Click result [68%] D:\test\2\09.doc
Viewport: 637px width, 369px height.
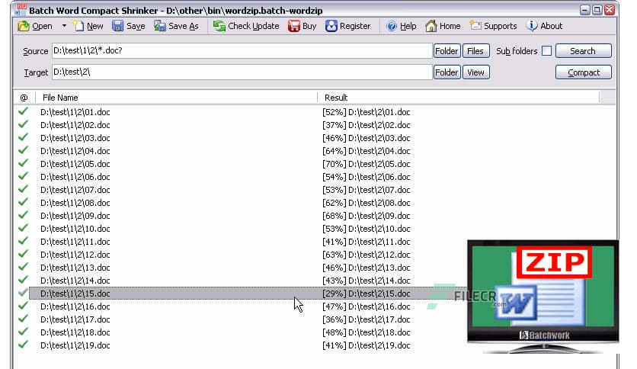367,216
